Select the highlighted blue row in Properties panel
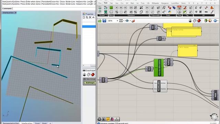Viewport: 220px width, 124px height. pos(89,27)
